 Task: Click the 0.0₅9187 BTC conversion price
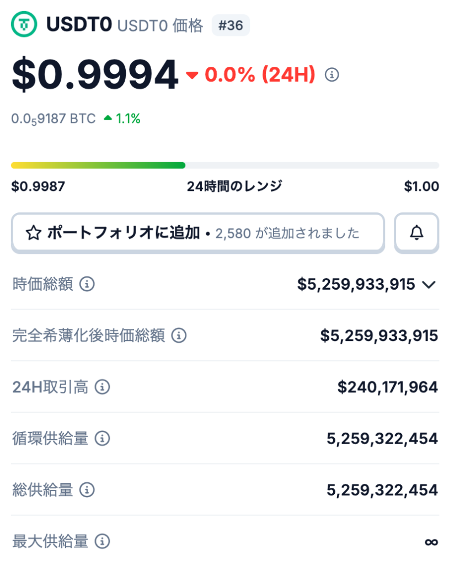53,118
